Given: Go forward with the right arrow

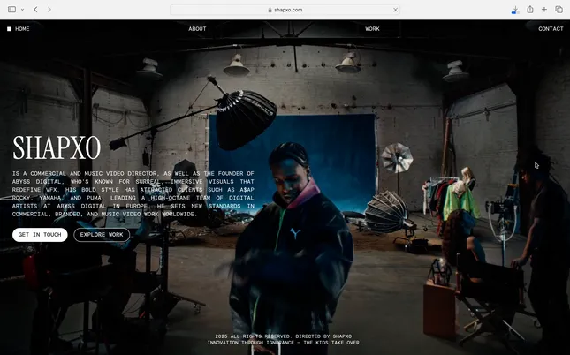Looking at the screenshot, I should point(49,10).
